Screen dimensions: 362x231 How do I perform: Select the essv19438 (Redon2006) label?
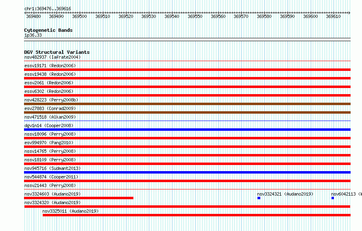click(x=50, y=74)
